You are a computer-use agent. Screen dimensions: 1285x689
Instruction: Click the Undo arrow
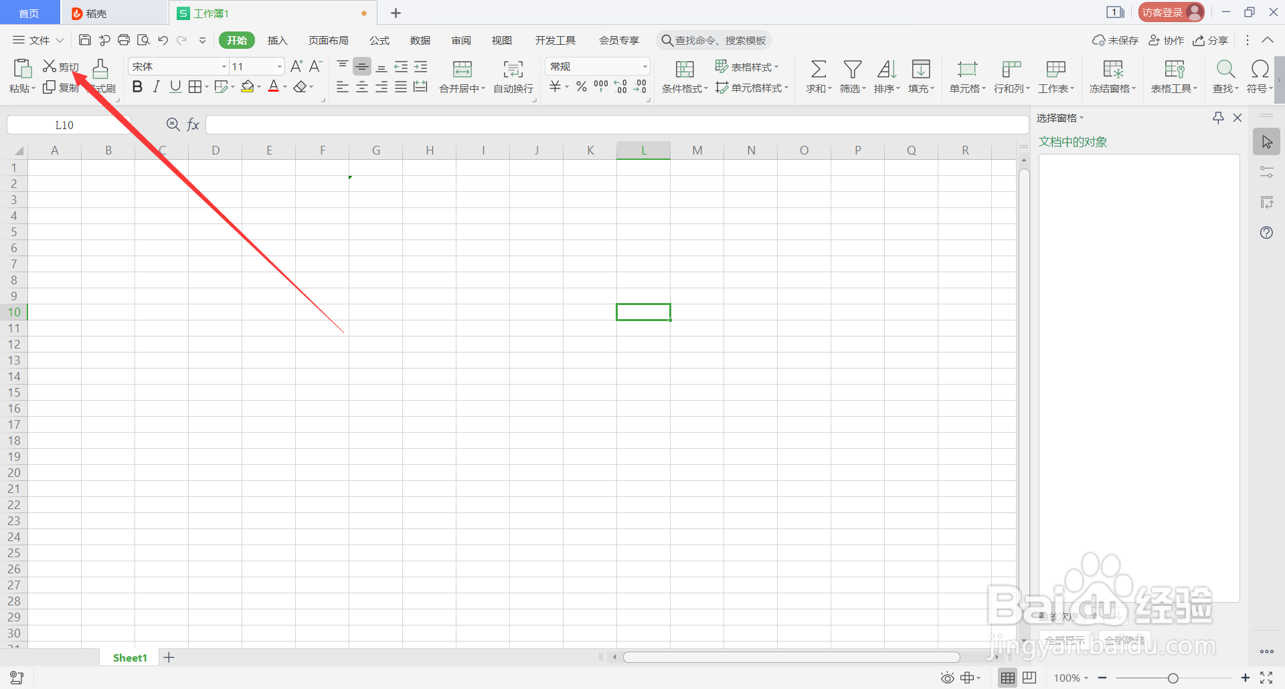[163, 40]
